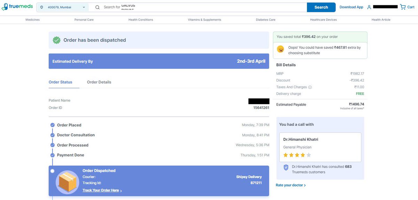Image resolution: width=418 pixels, height=200 pixels.
Task: Click the Monday, 8:41 PM timestamp
Action: tap(255, 135)
